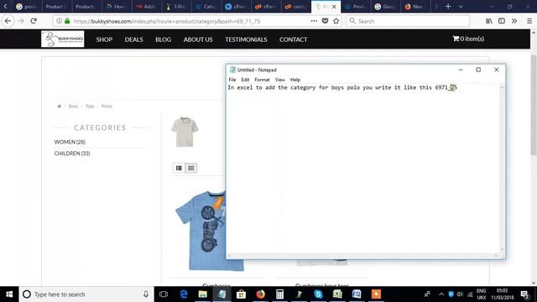Open the shopping cart 0 item(s)

[x=468, y=39]
